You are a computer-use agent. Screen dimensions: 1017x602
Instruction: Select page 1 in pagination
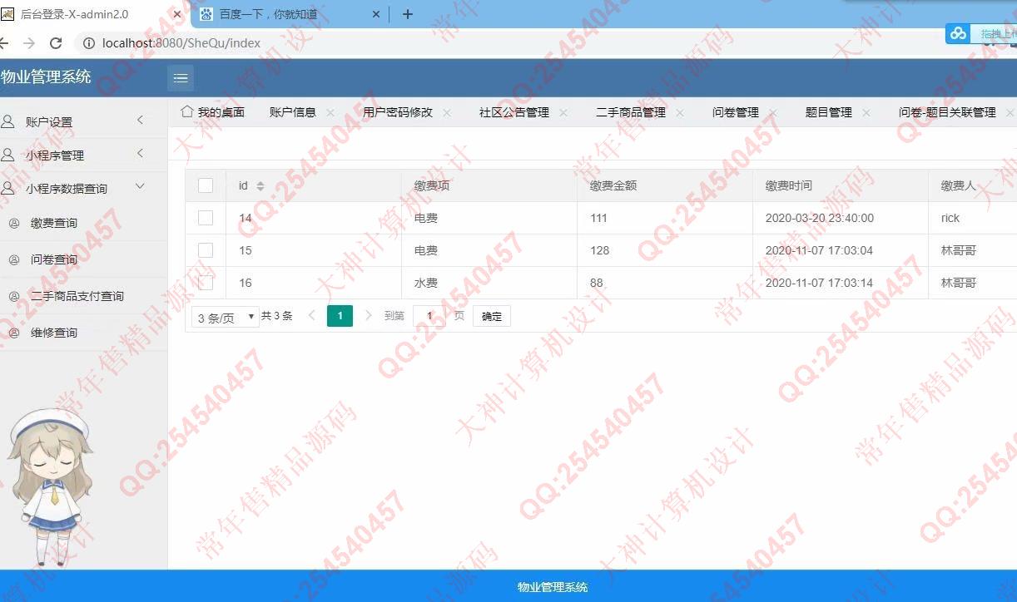coord(340,316)
